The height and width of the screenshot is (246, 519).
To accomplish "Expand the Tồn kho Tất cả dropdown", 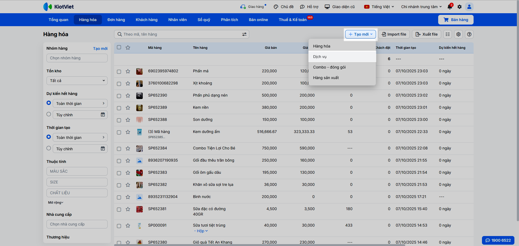I will click(x=77, y=81).
